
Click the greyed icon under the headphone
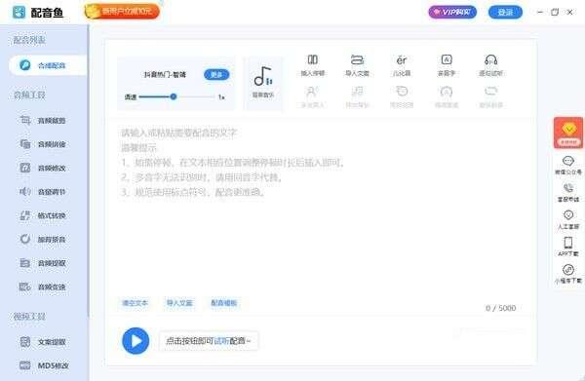pos(491,96)
